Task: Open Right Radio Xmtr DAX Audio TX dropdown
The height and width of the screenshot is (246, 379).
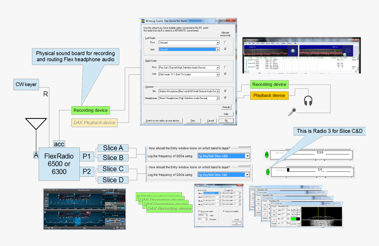Action: pos(218,74)
